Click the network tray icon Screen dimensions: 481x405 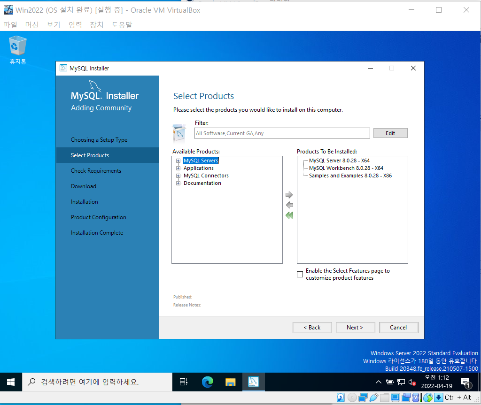tap(401, 382)
